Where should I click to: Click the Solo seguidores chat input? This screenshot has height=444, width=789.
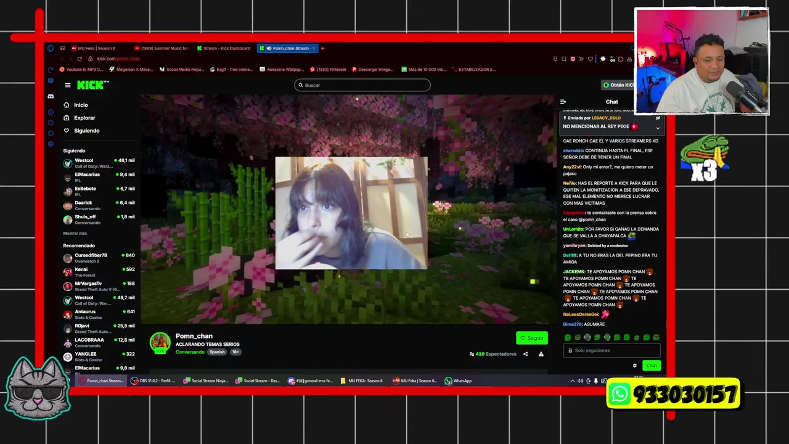tap(611, 350)
